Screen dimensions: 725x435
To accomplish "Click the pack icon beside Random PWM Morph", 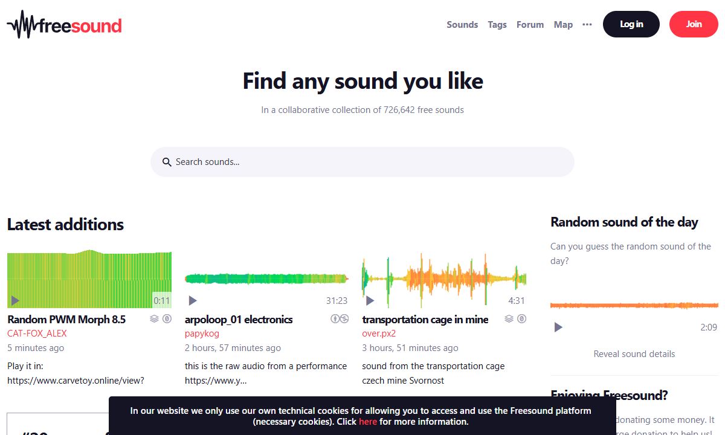I will coord(154,319).
